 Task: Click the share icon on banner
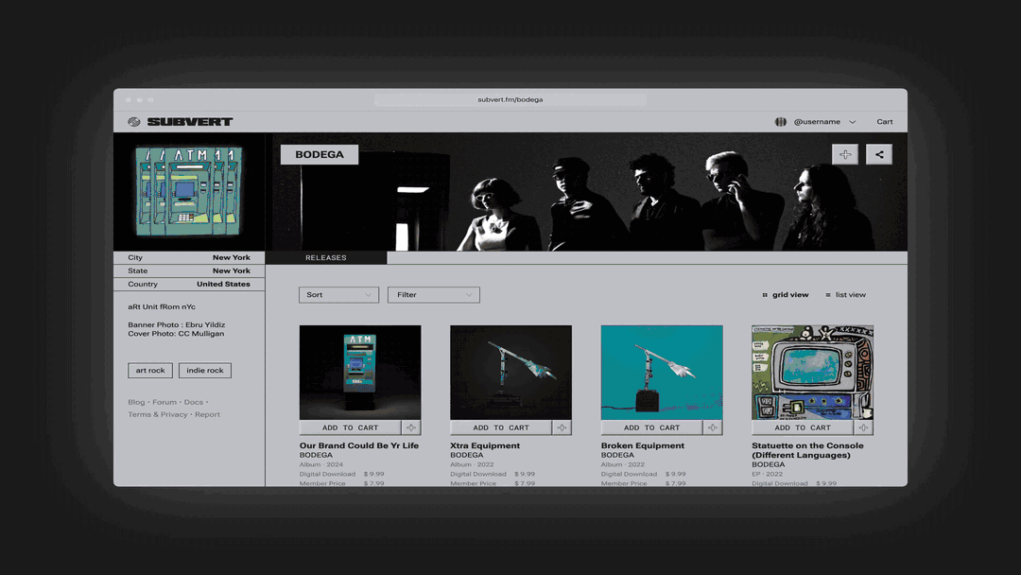point(879,154)
